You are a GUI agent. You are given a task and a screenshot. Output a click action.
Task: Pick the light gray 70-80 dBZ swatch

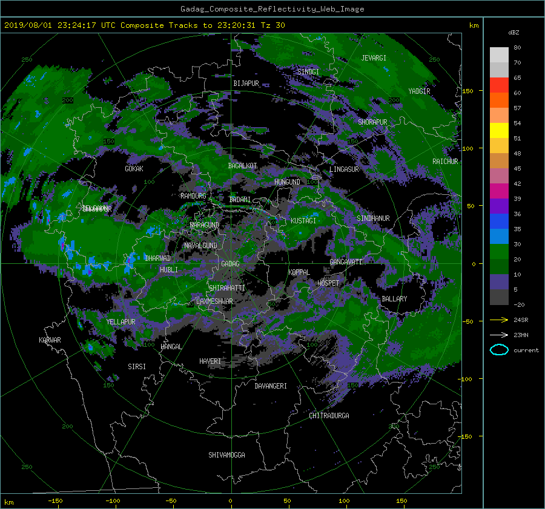point(499,55)
